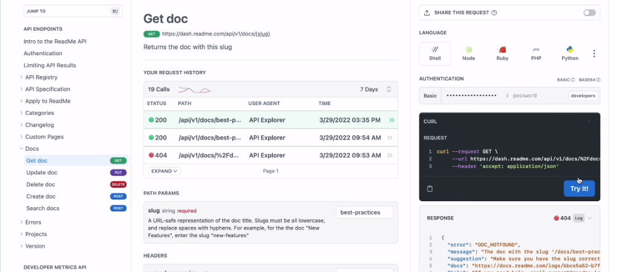Click the developers button in authentication
Screen dimensions: 617x272
pos(583,95)
